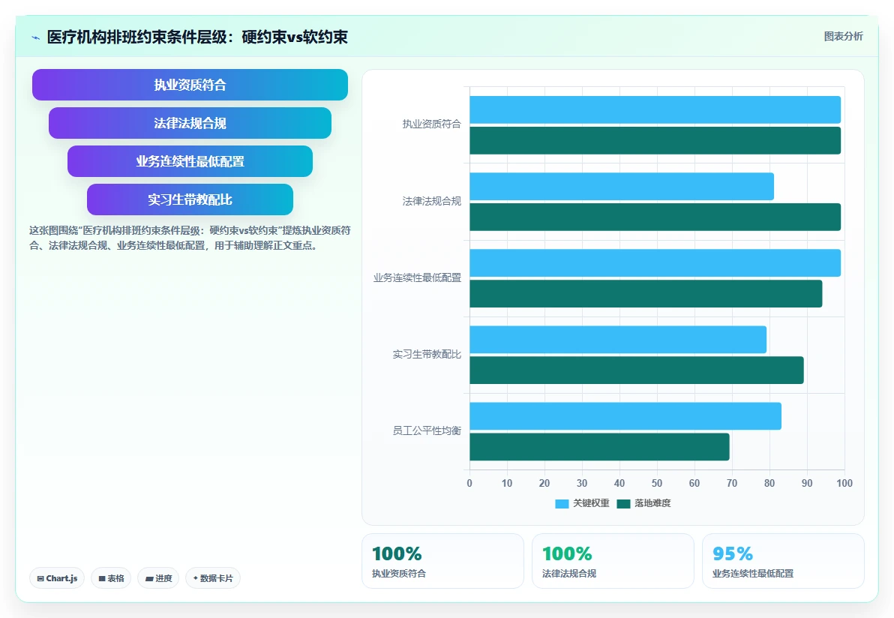Click the 进度 tag chip
Screen dimensions: 894x618
pyautogui.click(x=158, y=578)
